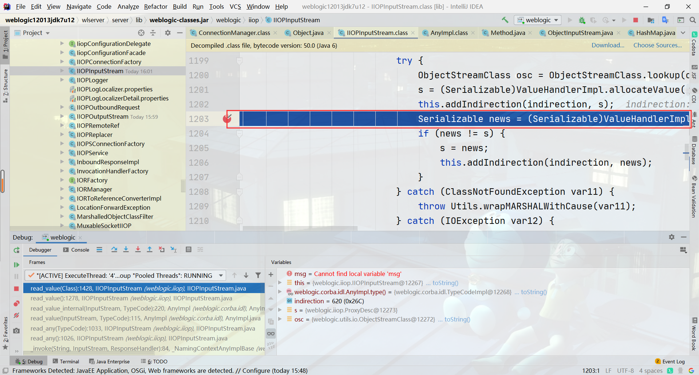
Task: Open the Refactor menu
Action: coord(155,7)
